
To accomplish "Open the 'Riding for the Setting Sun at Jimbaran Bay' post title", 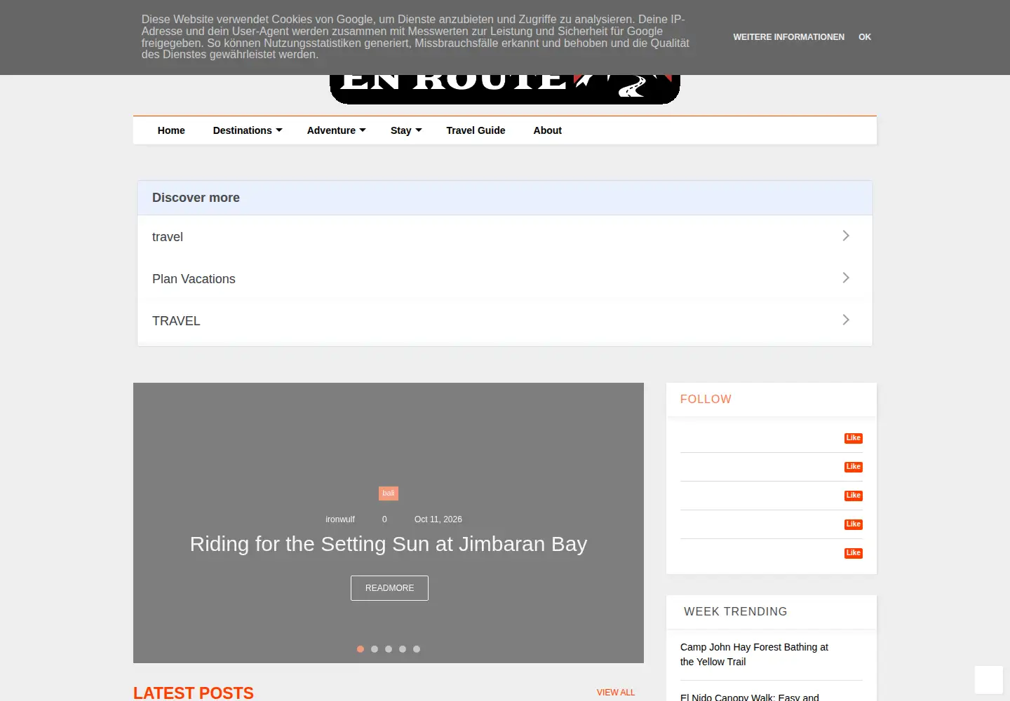I will tap(389, 544).
